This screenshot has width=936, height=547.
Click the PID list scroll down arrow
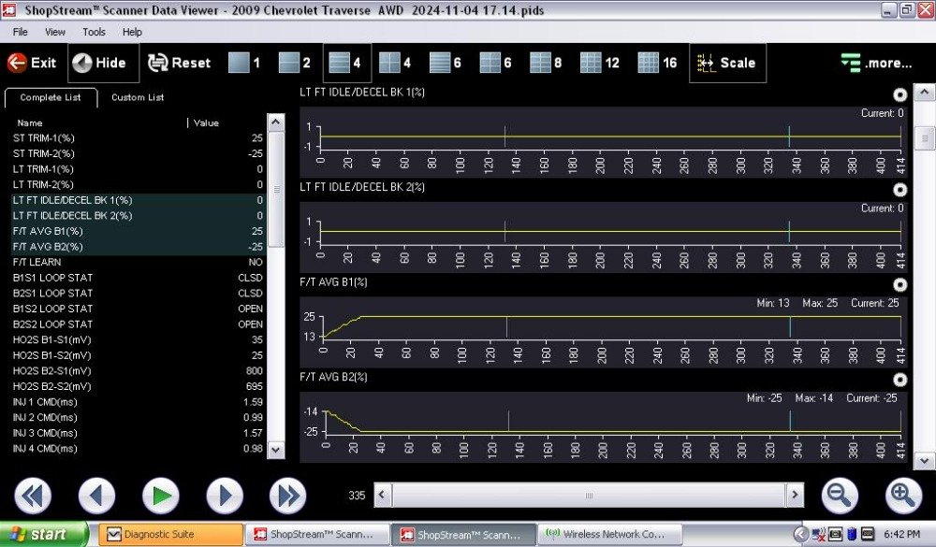(x=276, y=449)
